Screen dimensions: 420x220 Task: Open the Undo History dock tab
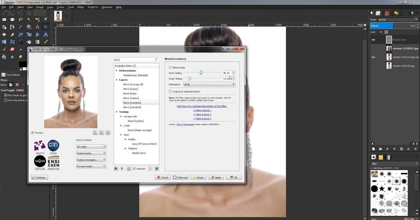click(396, 13)
